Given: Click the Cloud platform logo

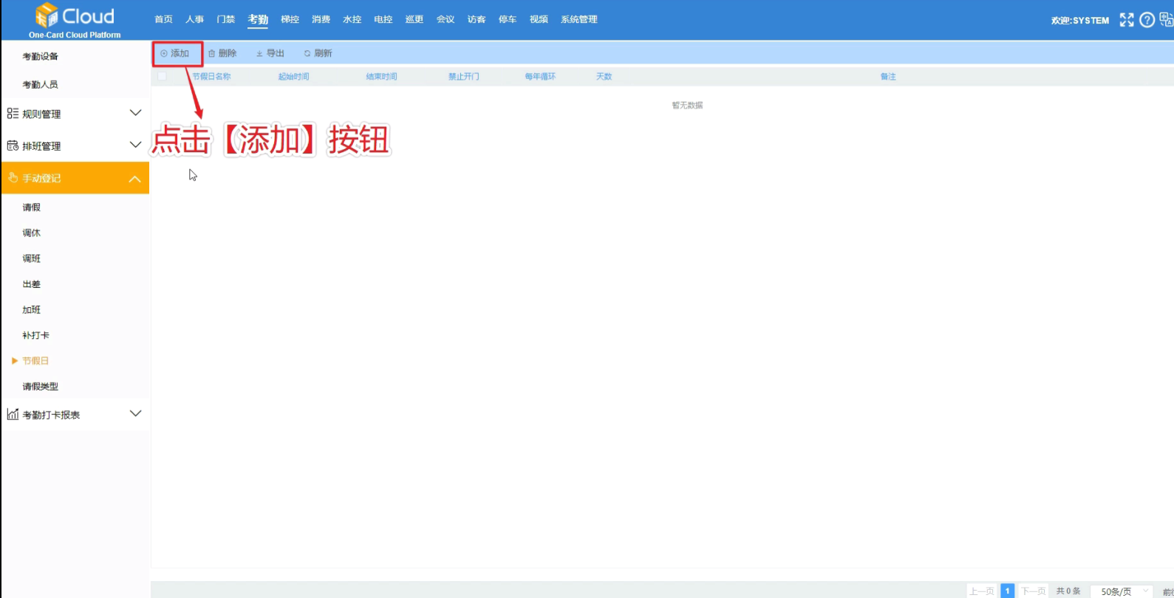Looking at the screenshot, I should [75, 21].
